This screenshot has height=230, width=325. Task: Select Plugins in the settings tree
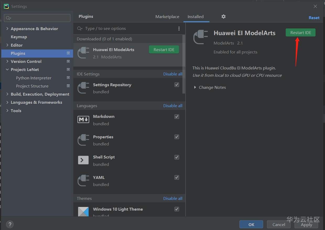[37, 53]
